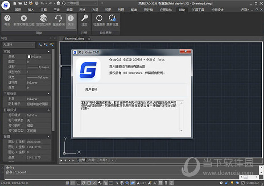Open the GstarCAD application menu logo
Image resolution: width=264 pixels, height=186 pixels.
6,5
